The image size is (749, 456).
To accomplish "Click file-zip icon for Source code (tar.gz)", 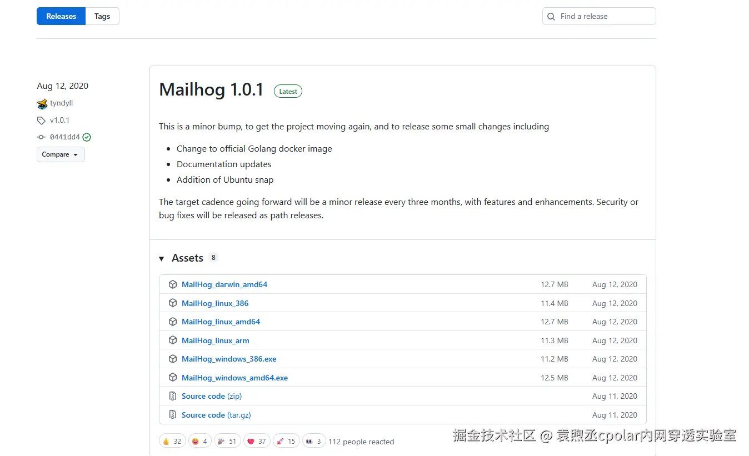I will click(x=173, y=415).
